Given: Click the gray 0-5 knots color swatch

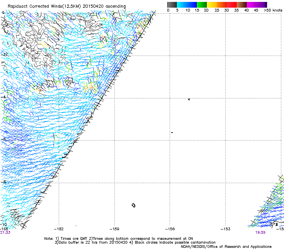Looking at the screenshot, I should tap(172, 5).
